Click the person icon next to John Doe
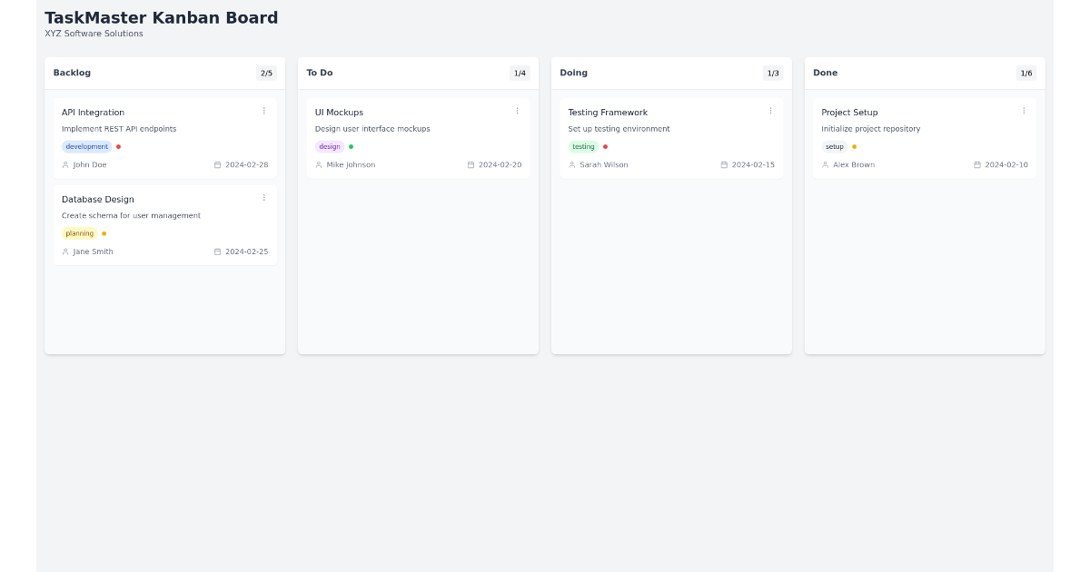 (x=64, y=164)
